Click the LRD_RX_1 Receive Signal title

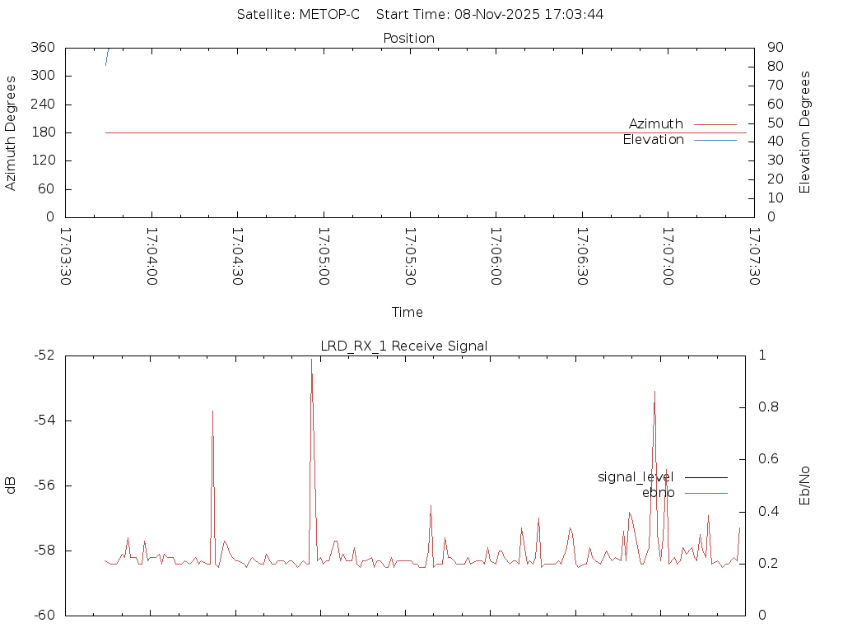tap(403, 346)
